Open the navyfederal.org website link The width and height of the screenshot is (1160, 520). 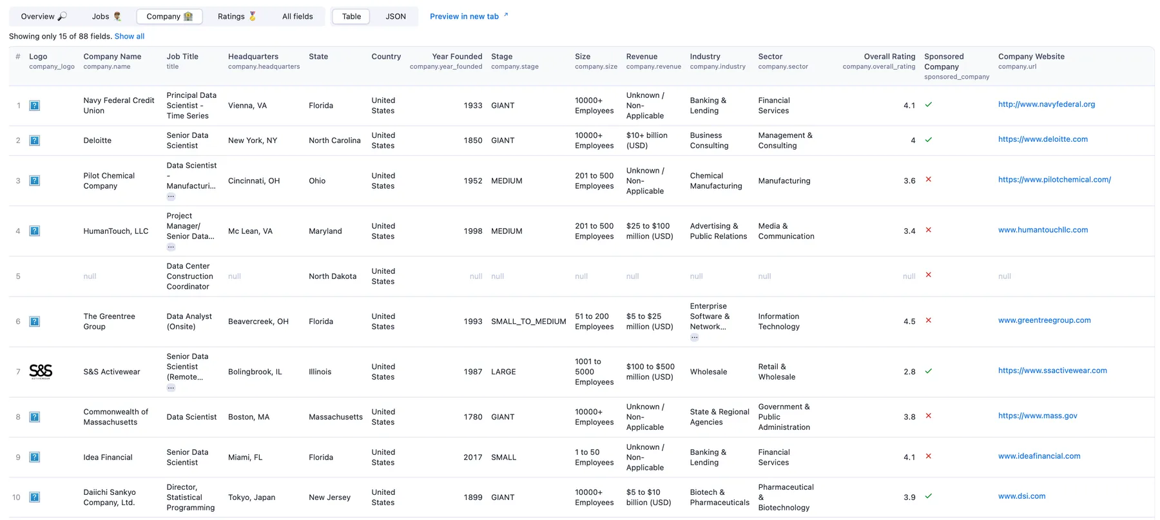[x=1047, y=104]
